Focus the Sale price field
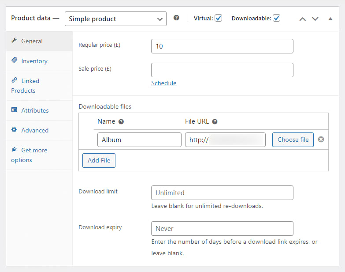Image resolution: width=345 pixels, height=272 pixels. pyautogui.click(x=222, y=70)
